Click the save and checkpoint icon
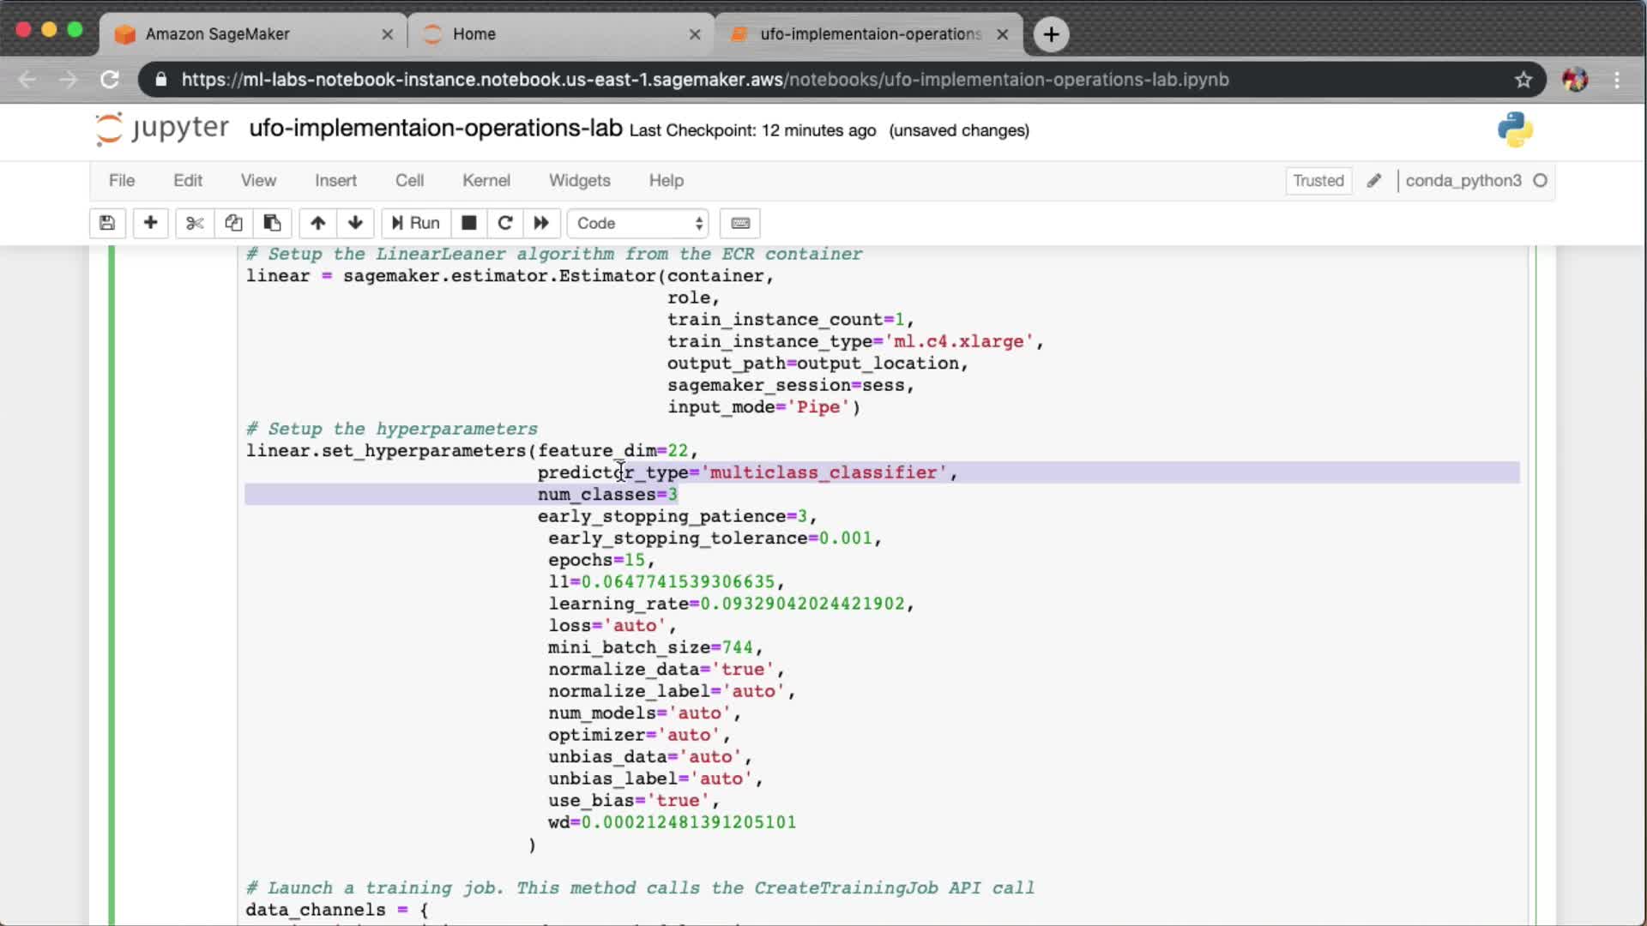This screenshot has width=1647, height=926. pos(107,223)
